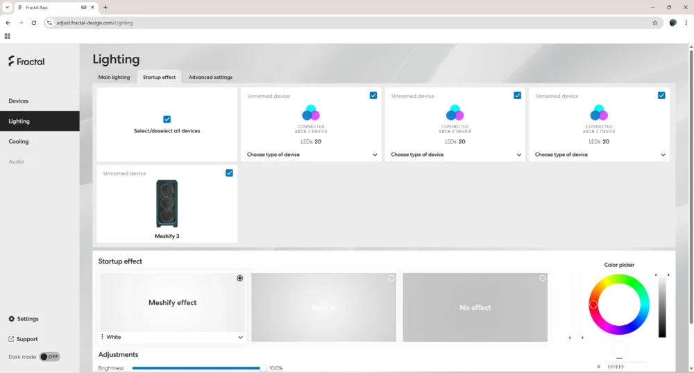Screen dimensions: 694x373
Task: Click the browser forward arrow
Action: (21, 23)
